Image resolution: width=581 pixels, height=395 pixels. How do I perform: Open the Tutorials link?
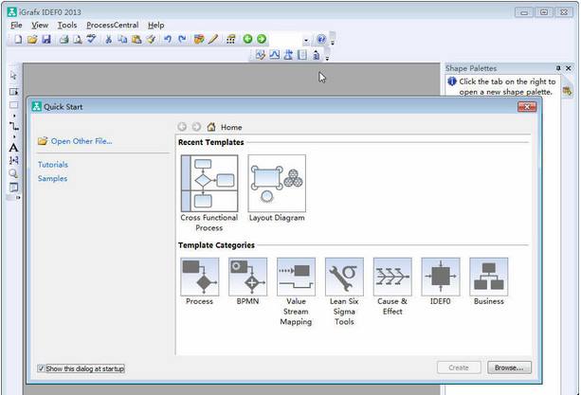pos(53,165)
